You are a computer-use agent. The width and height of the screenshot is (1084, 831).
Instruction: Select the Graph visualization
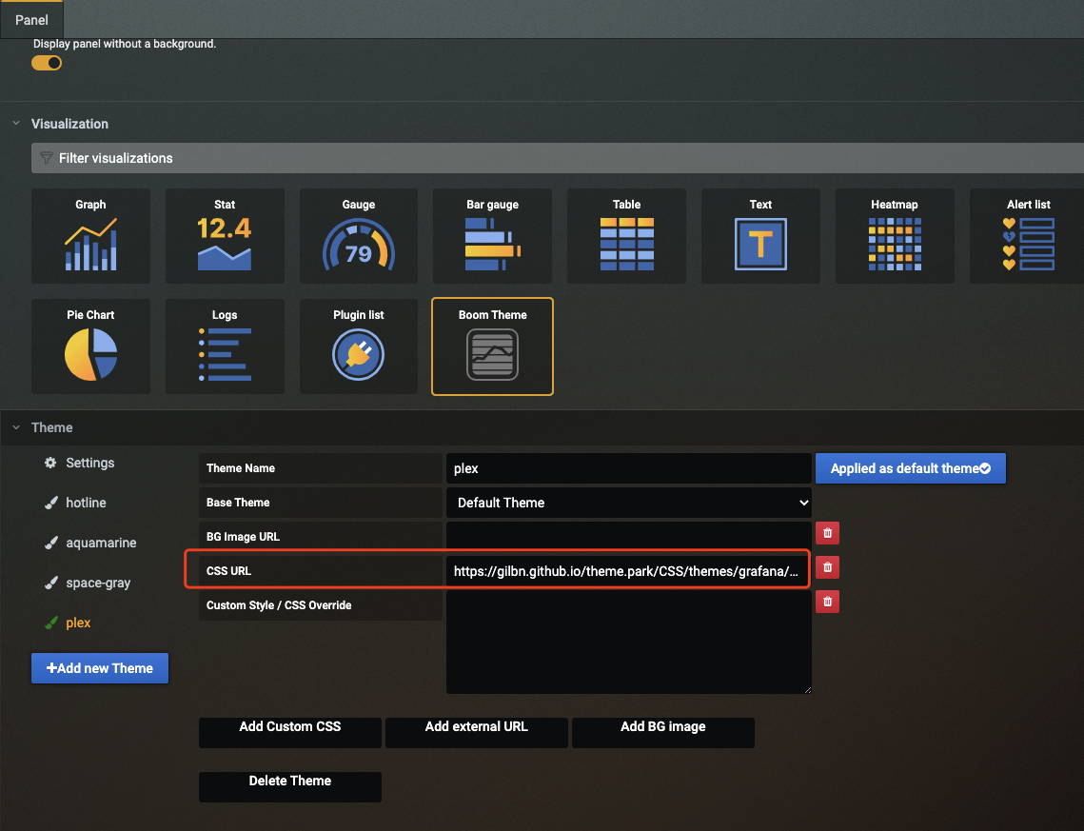(x=90, y=236)
